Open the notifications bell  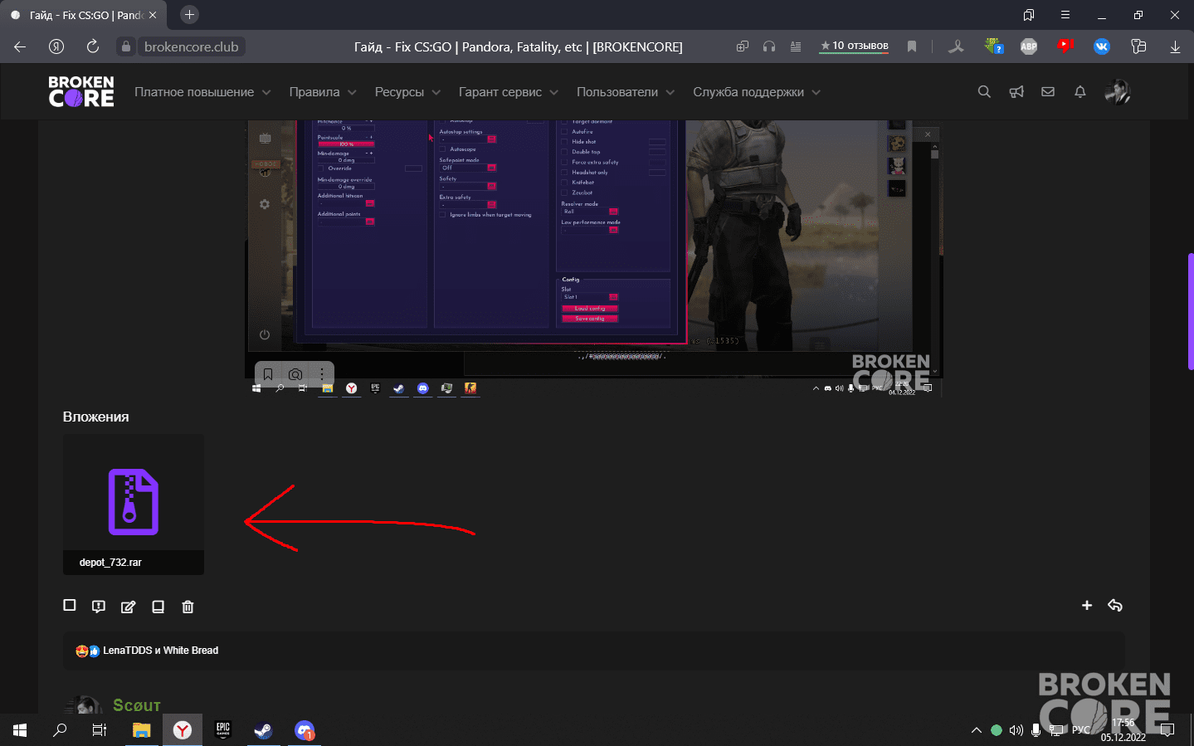click(1080, 92)
